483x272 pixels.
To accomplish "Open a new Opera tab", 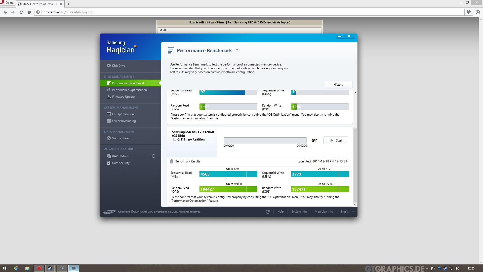I will click(x=68, y=4).
